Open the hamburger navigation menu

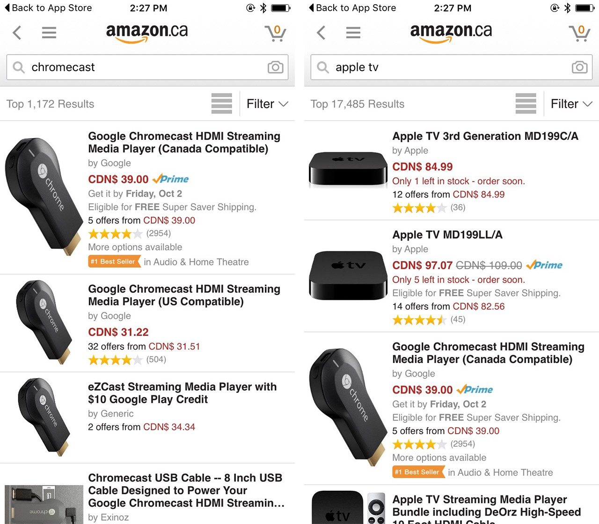(49, 32)
